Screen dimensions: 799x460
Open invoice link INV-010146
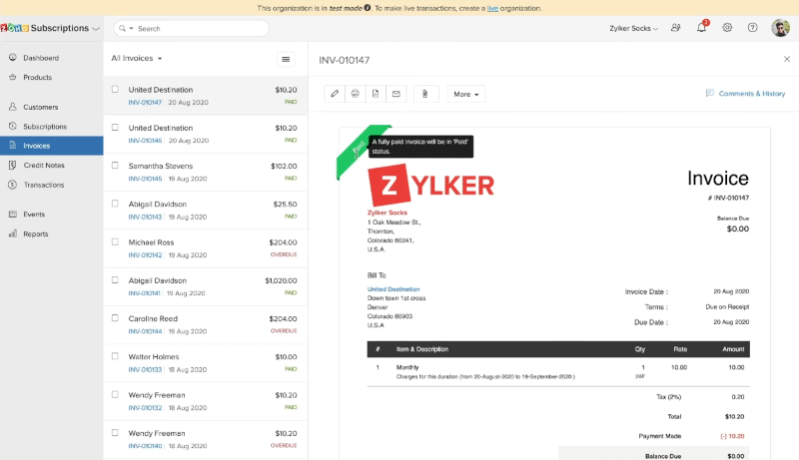(145, 141)
